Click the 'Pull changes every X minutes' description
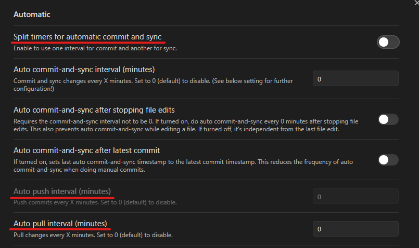The image size is (419, 248). pos(93,235)
